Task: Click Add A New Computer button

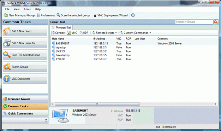Action: pyautogui.click(x=25, y=43)
